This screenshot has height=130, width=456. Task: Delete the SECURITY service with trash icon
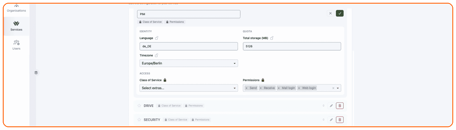click(340, 120)
